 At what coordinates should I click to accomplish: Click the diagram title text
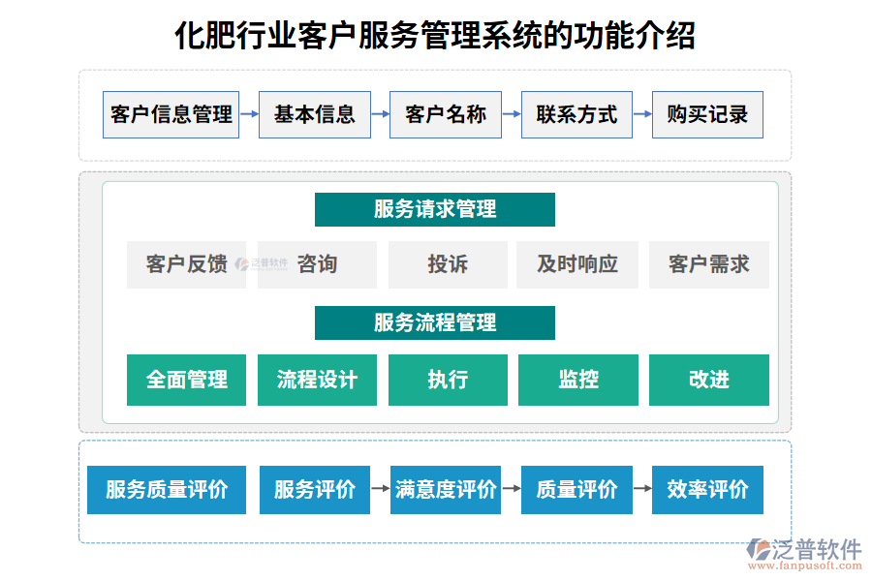point(436,37)
